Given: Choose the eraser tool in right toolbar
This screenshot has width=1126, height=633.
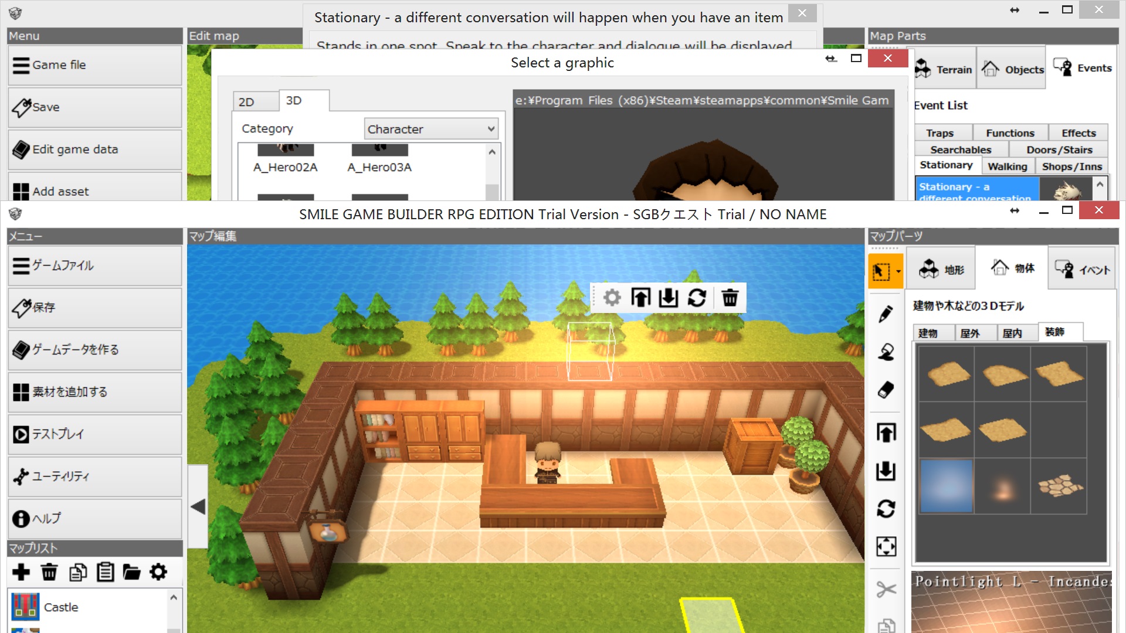Looking at the screenshot, I should (886, 390).
